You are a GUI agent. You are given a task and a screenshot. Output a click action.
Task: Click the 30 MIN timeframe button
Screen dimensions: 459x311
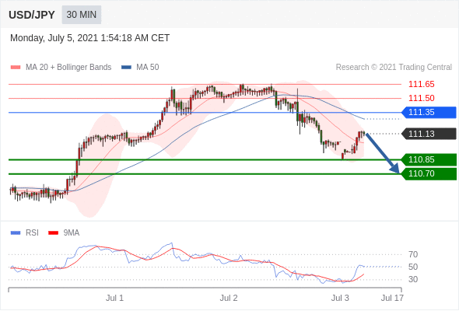pyautogui.click(x=82, y=15)
